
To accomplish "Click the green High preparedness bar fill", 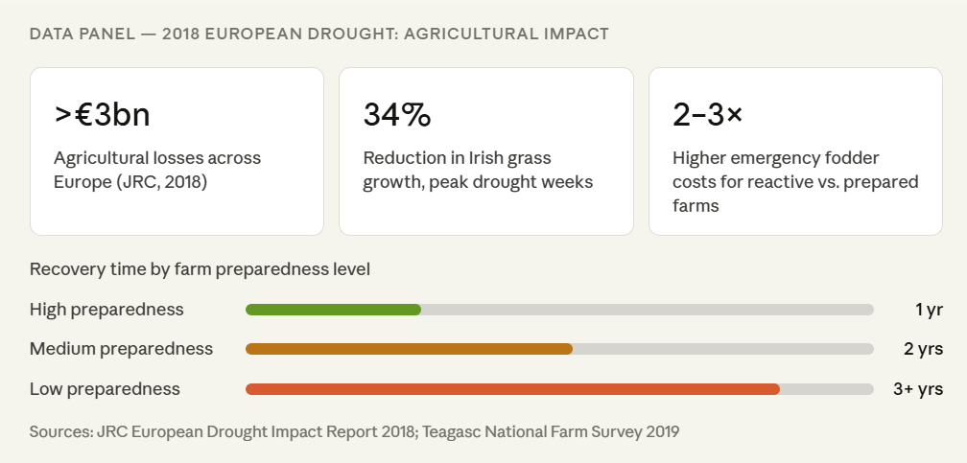I will coord(333,310).
